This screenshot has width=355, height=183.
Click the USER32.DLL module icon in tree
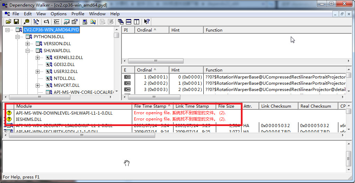[49, 71]
